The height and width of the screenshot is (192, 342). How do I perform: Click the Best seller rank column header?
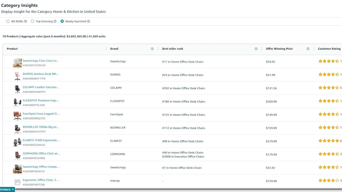(x=172, y=49)
